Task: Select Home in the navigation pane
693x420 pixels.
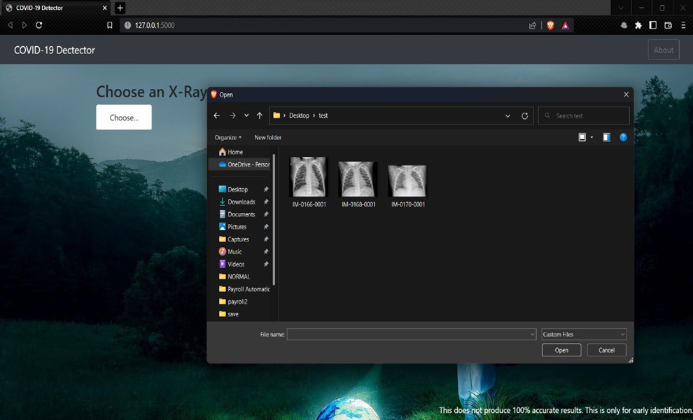Action: point(231,152)
